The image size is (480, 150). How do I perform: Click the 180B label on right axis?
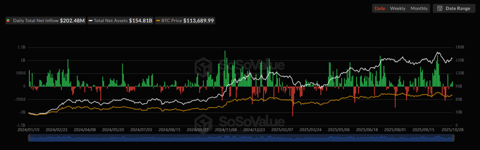tap(459, 48)
